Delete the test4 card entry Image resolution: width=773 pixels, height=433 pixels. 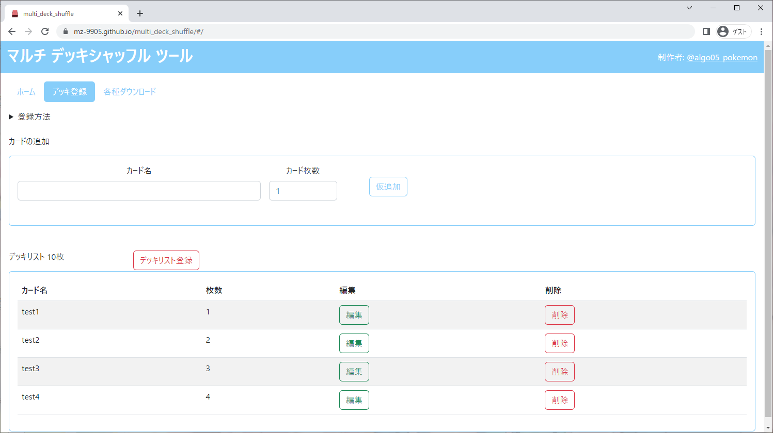(559, 399)
